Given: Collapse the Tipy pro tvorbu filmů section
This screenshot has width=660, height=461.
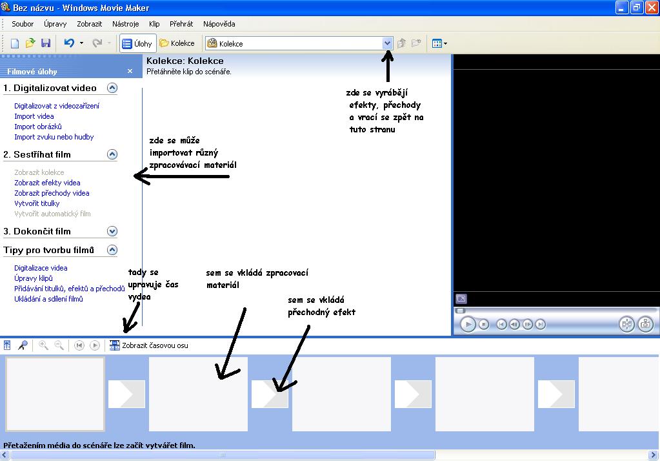Looking at the screenshot, I should pos(112,250).
